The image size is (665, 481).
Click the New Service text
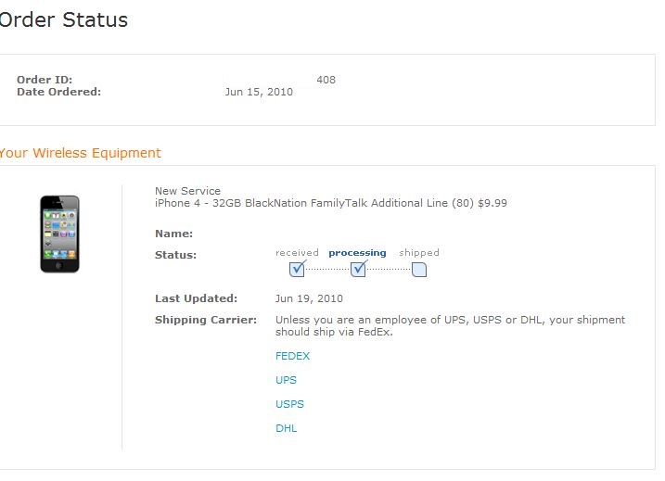click(x=187, y=191)
